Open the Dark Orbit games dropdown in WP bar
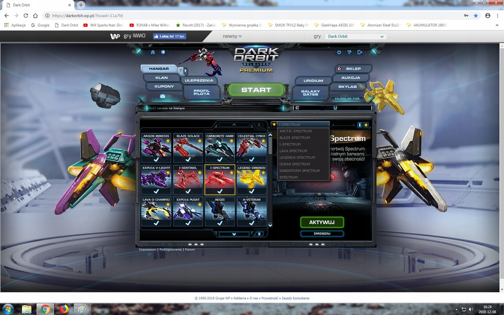504x315 pixels. pos(355,36)
